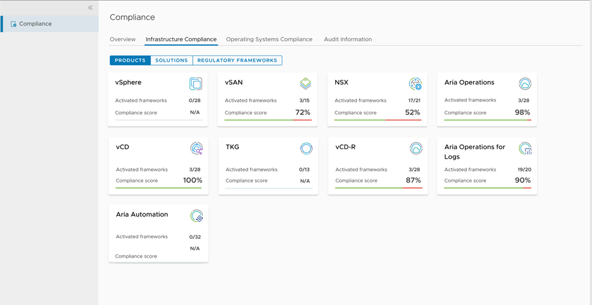Screen dimensions: 592x305
Task: Click the vSAN stacked layers icon
Action: click(x=305, y=84)
